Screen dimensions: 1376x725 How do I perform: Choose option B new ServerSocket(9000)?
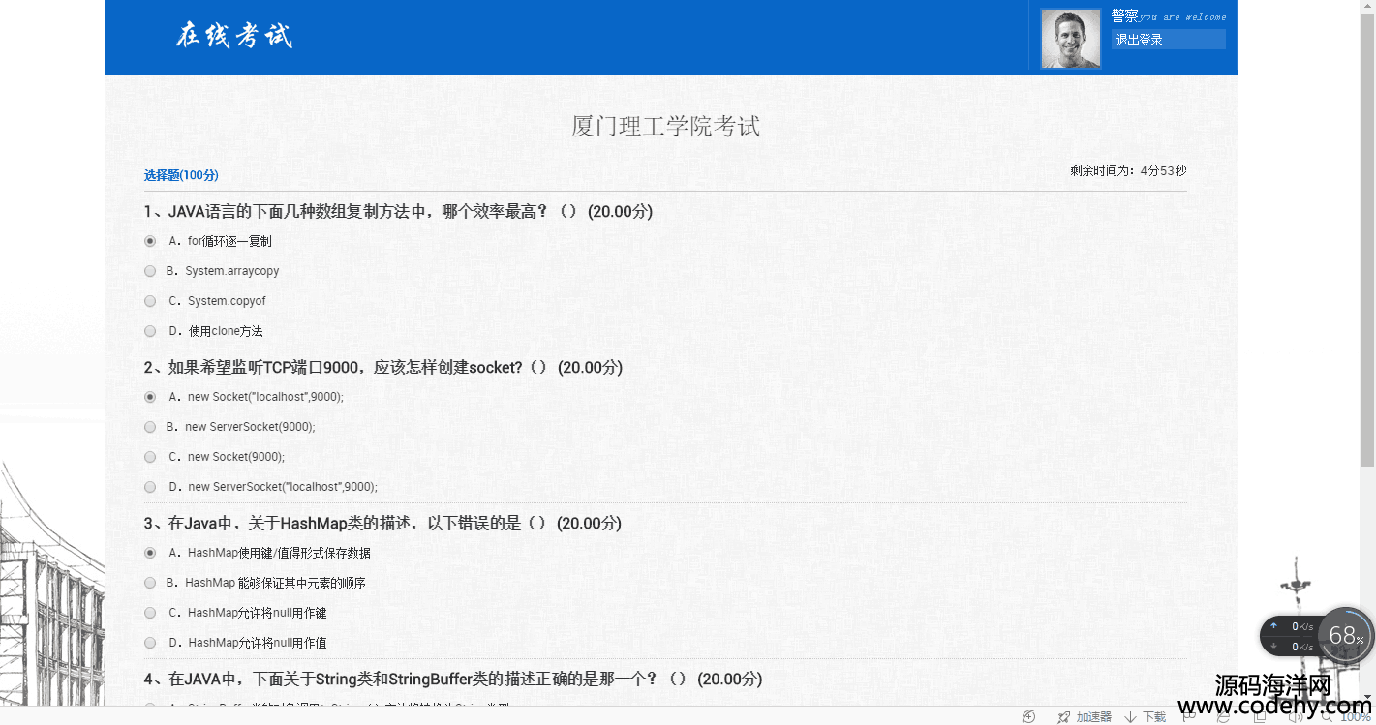click(x=150, y=427)
